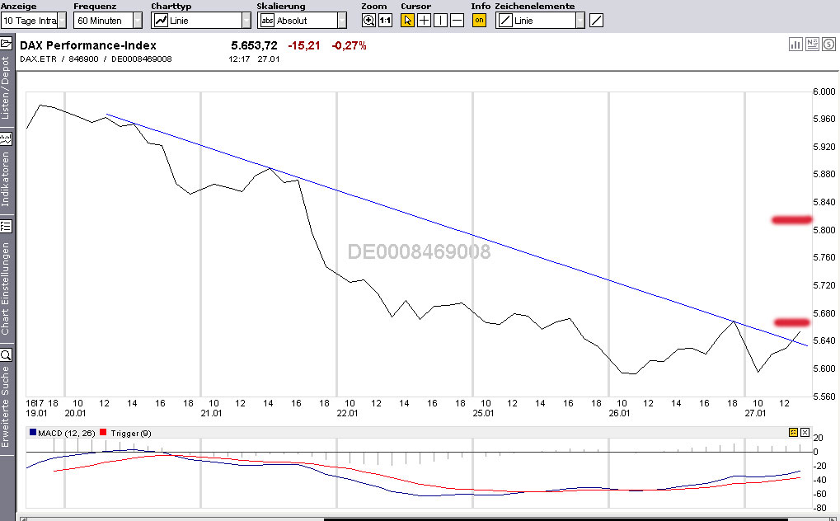Select the Zoom magnifier tool

click(367, 20)
